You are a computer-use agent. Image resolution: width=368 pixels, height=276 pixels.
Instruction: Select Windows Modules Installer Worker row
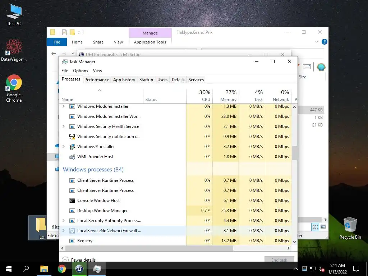pyautogui.click(x=175, y=116)
